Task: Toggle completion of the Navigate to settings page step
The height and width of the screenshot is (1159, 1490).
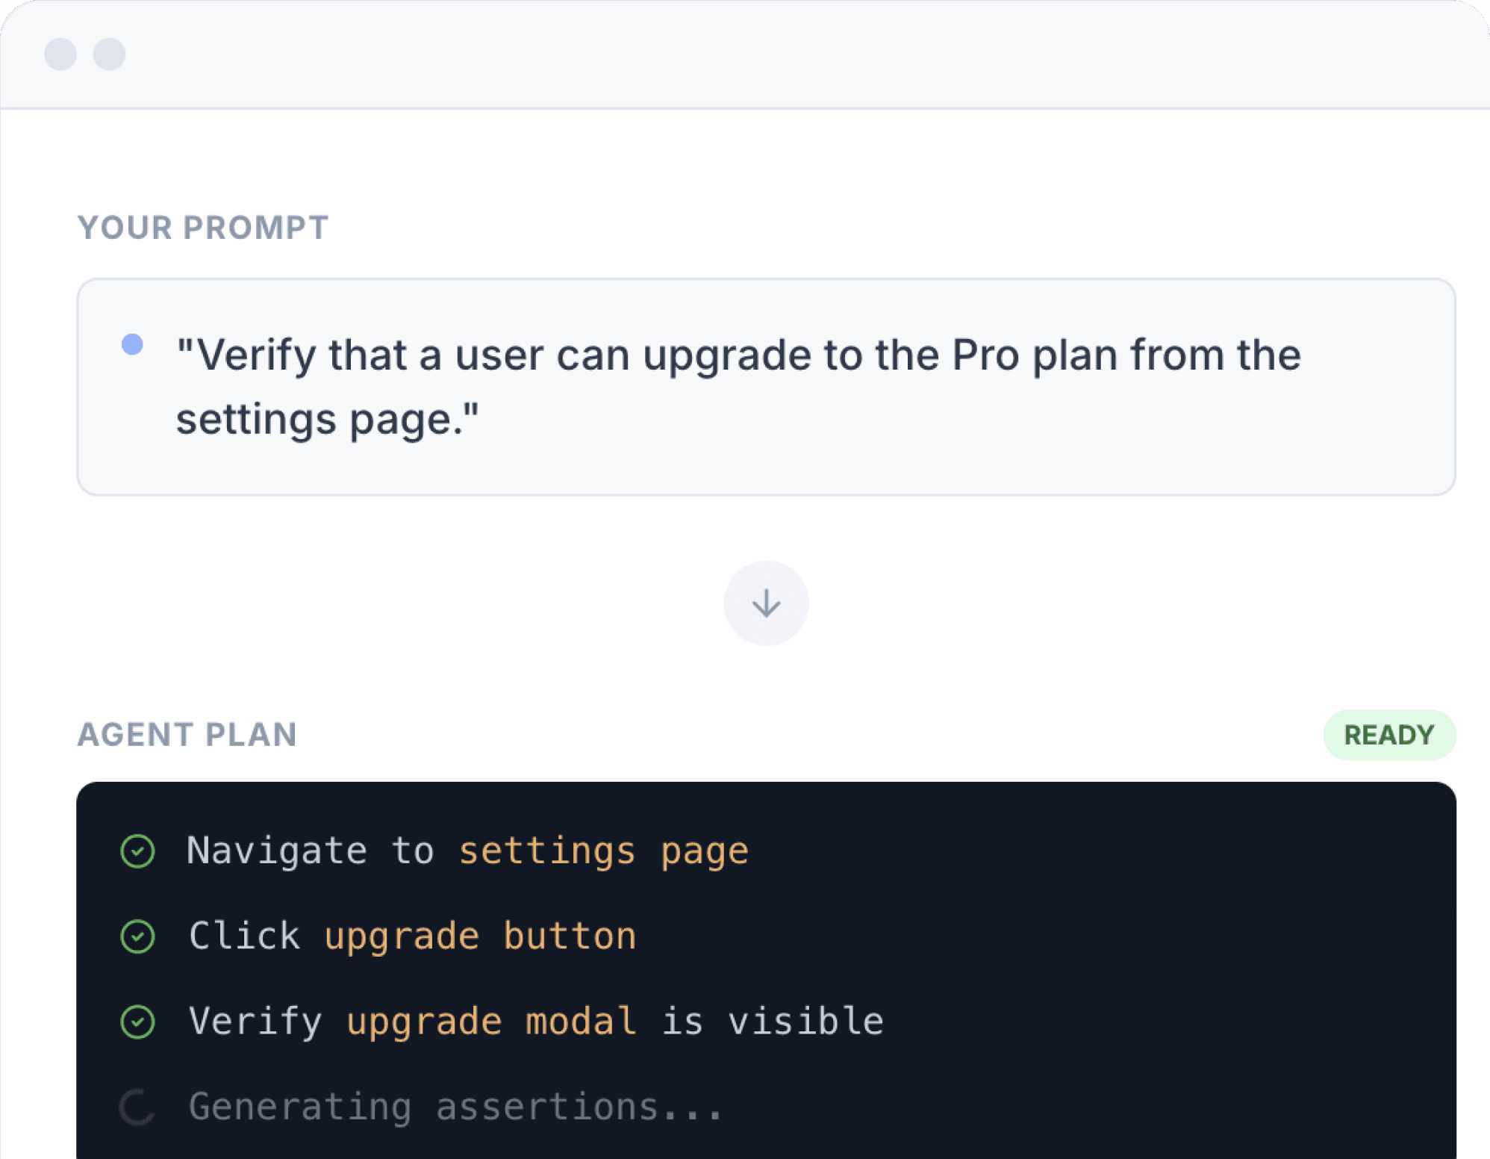Action: click(x=137, y=851)
